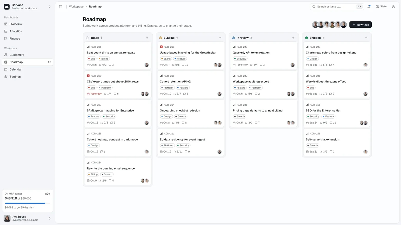401x225 pixels.
Task: Open SSO for the Enterprise tier card
Action: 337,113
